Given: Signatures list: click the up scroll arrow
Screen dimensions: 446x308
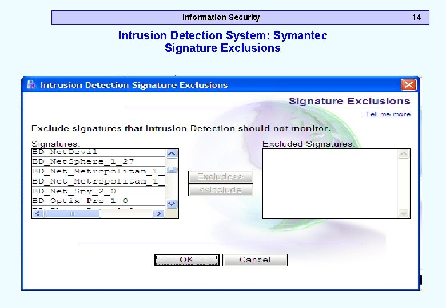Looking at the screenshot, I should click(172, 154).
